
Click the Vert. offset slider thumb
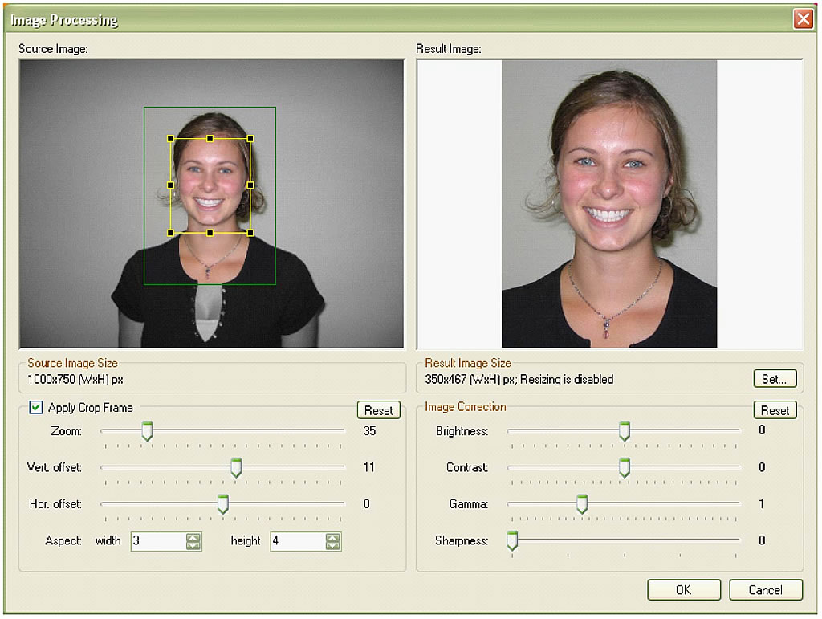[237, 467]
